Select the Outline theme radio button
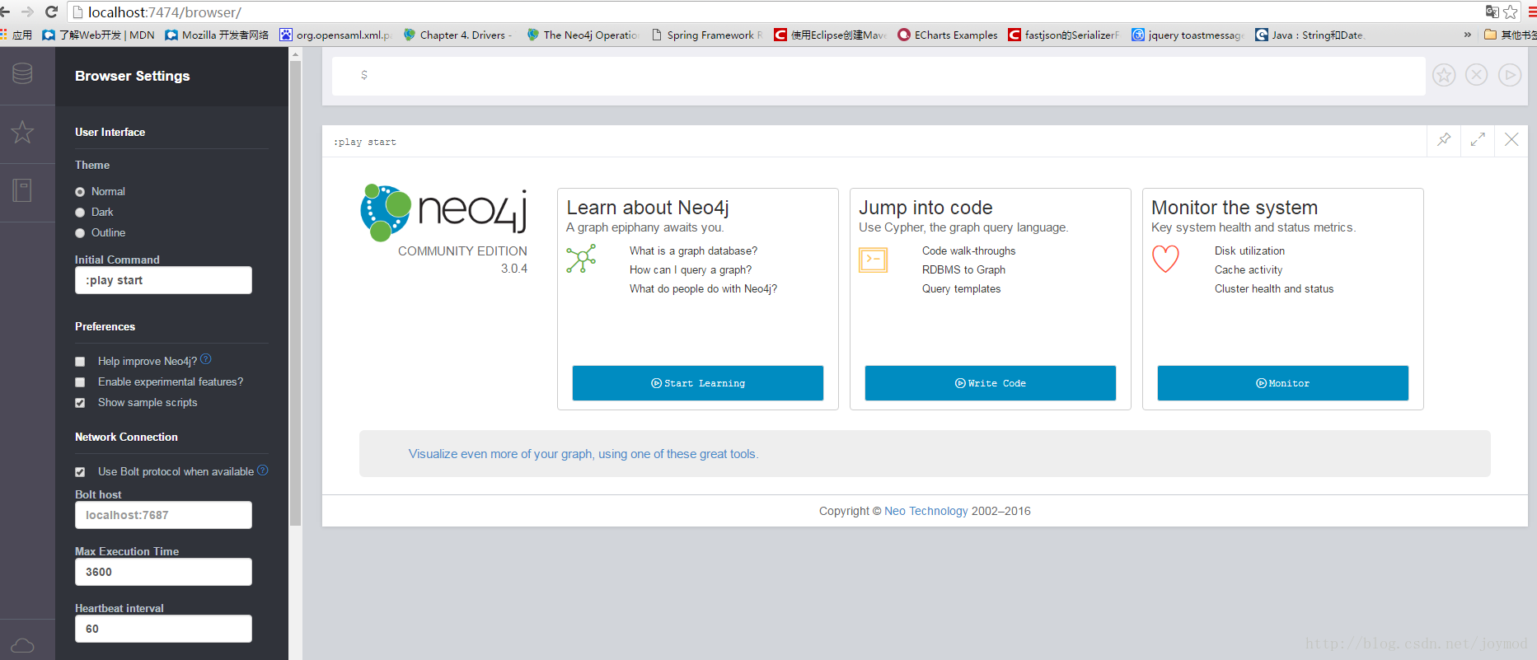Image resolution: width=1537 pixels, height=660 pixels. [80, 233]
